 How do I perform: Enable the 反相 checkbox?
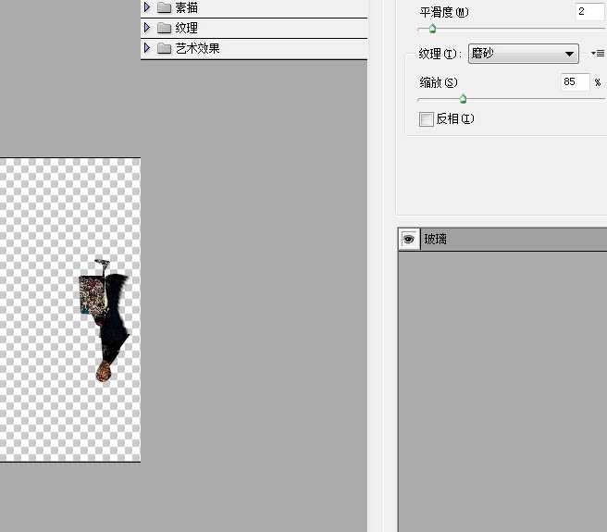427,119
